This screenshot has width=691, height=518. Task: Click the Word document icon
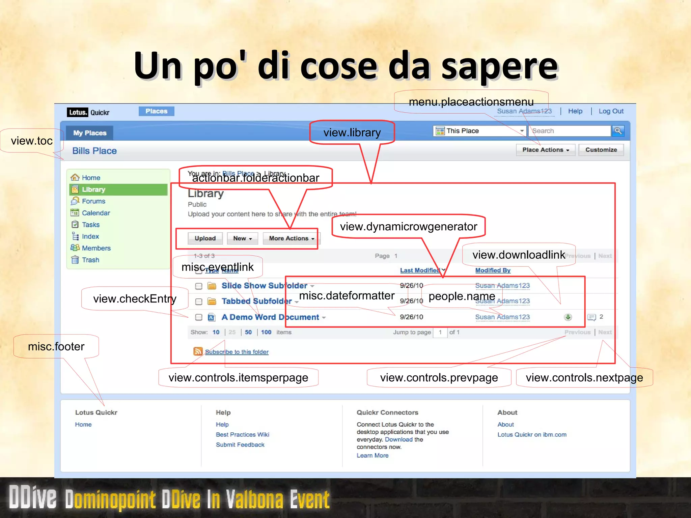(x=212, y=317)
